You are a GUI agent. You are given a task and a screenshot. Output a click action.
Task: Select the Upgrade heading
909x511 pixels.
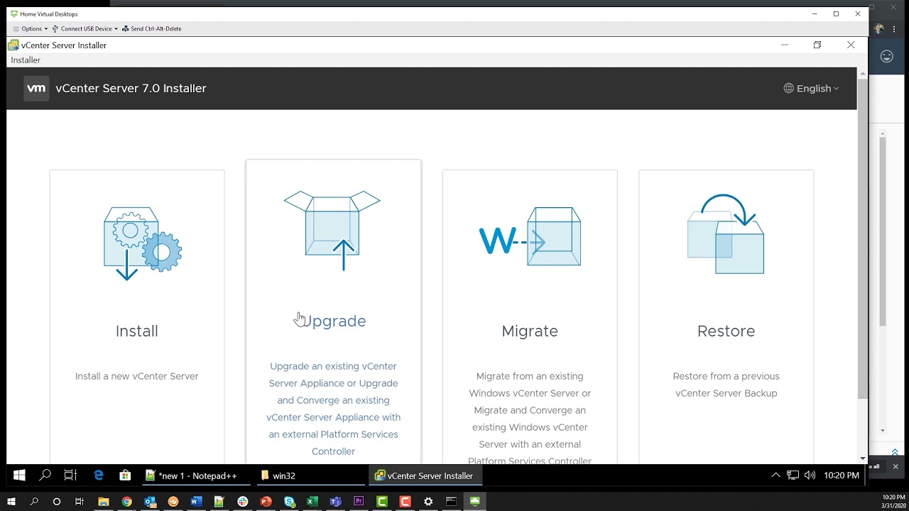(333, 322)
